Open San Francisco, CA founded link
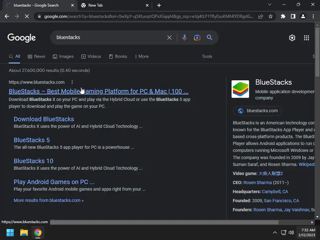The image size is (320, 240). pos(281,201)
